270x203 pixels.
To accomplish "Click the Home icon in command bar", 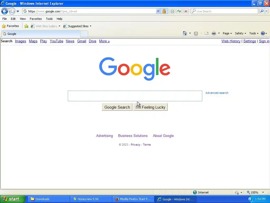I will pyautogui.click(x=185, y=33).
